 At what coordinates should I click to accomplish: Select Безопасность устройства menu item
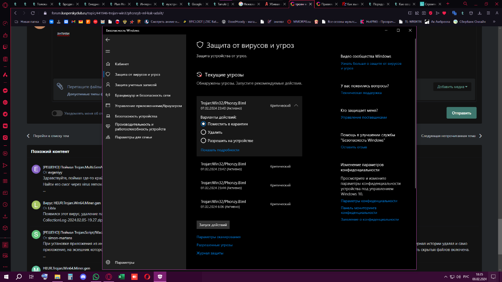tap(136, 116)
